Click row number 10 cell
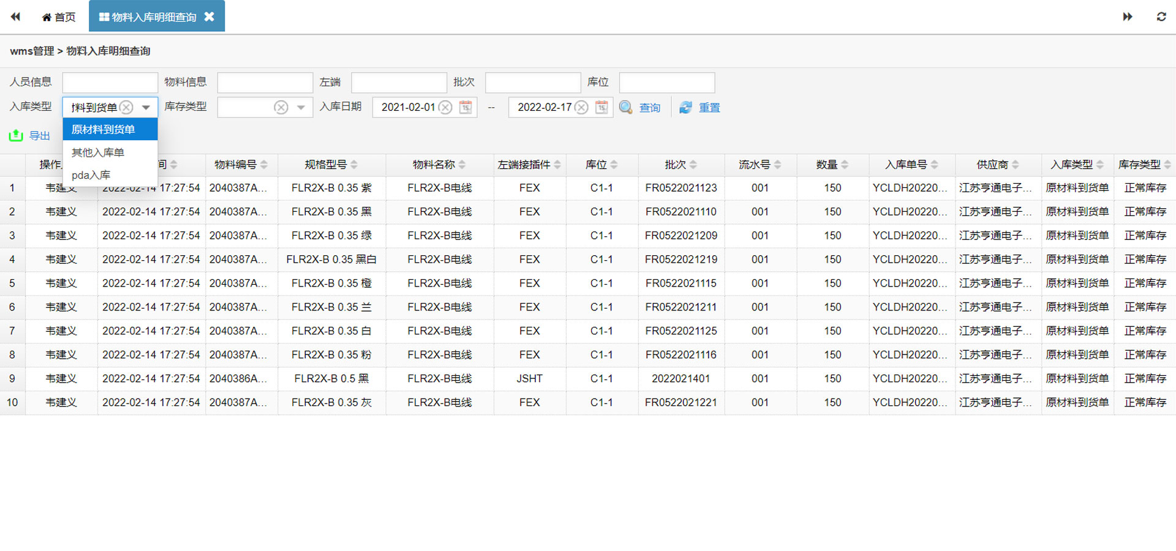 click(12, 403)
